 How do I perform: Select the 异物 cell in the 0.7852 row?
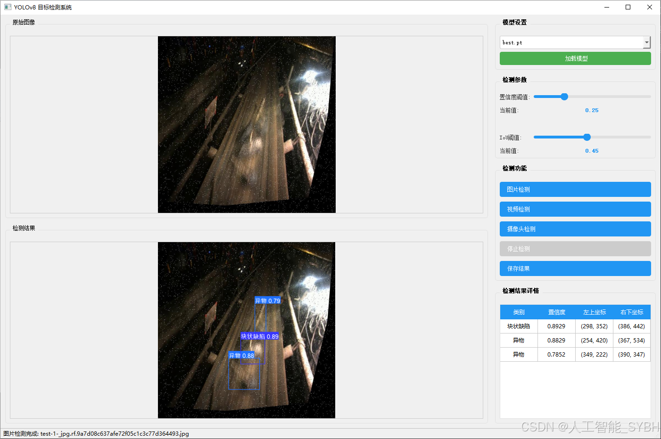[519, 355]
